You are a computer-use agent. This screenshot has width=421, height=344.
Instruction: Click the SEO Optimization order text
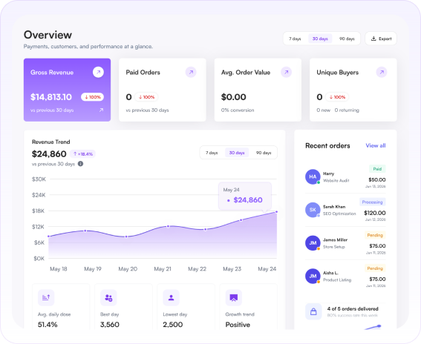pyautogui.click(x=339, y=214)
